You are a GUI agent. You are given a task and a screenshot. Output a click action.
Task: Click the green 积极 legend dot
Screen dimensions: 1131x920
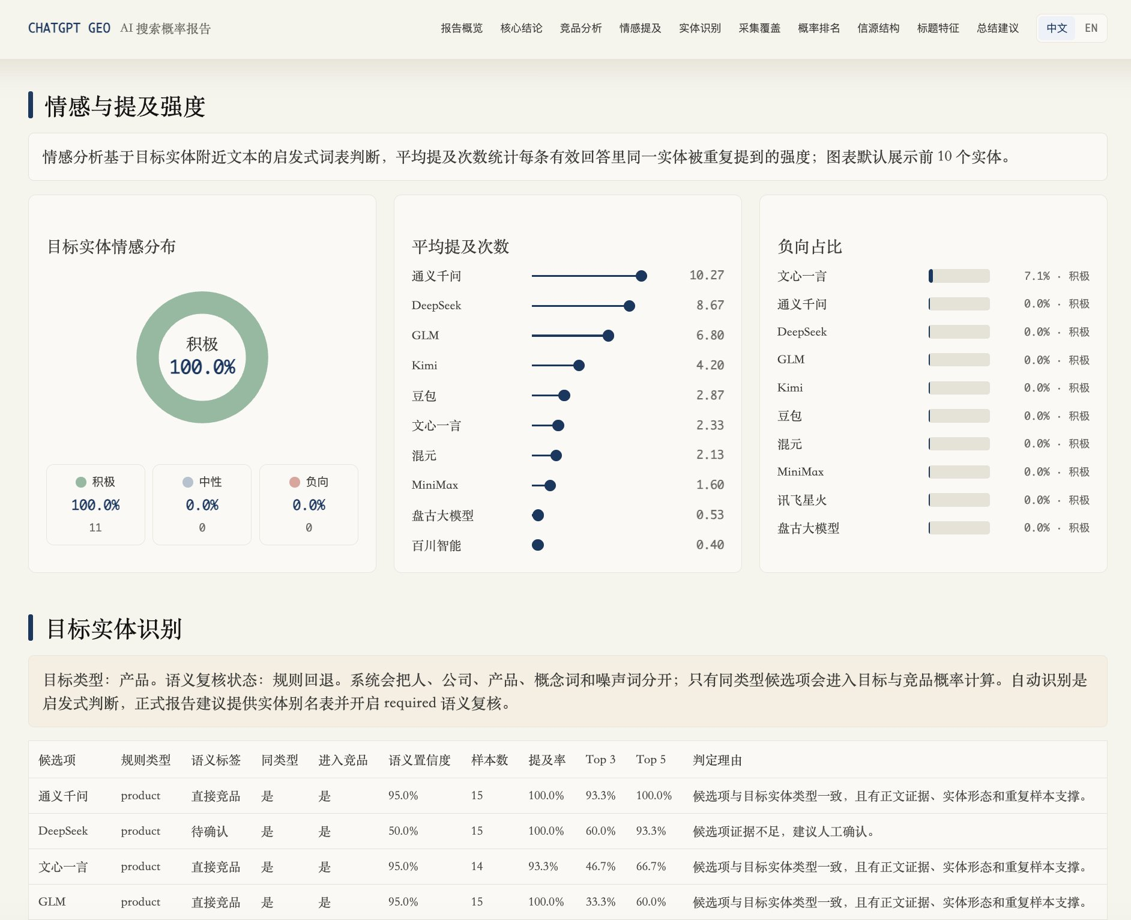[81, 482]
